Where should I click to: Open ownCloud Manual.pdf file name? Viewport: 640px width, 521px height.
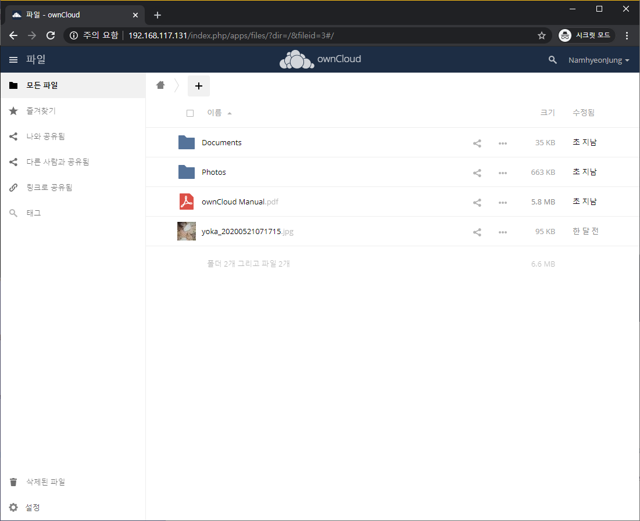240,202
